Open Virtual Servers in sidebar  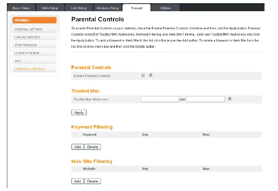(35, 37)
